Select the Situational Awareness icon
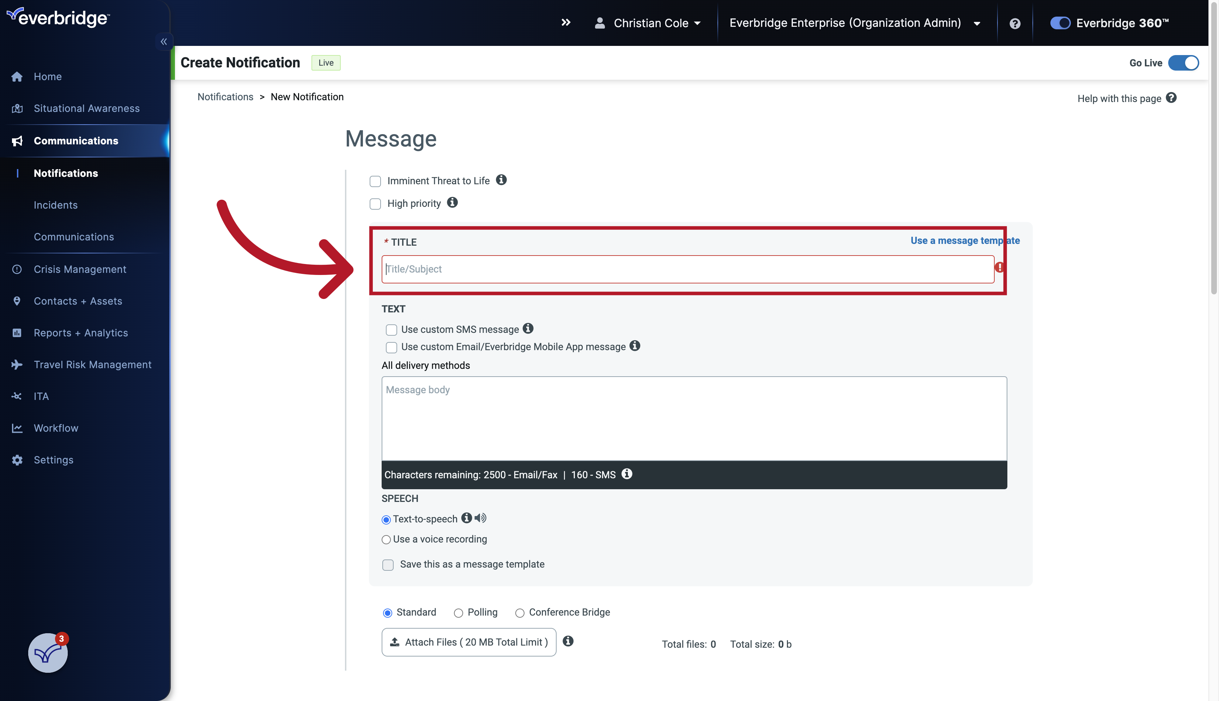Screen dimensions: 1219x701 tap(17, 108)
